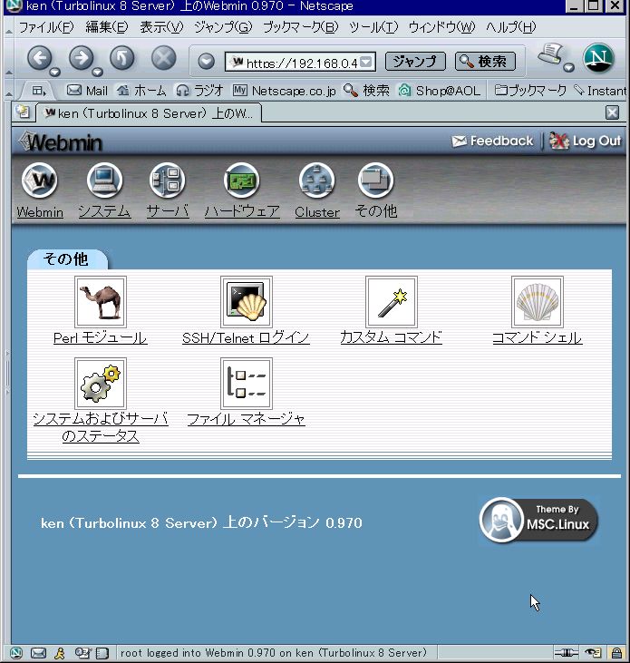630x663 pixels.
Task: Click the Shop@AOL bookmark
Action: [x=440, y=91]
